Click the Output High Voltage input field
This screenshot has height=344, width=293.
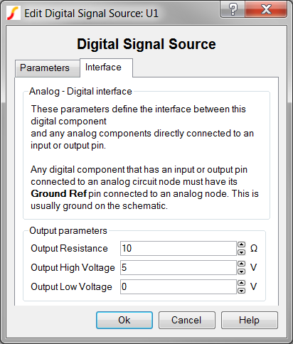179,268
